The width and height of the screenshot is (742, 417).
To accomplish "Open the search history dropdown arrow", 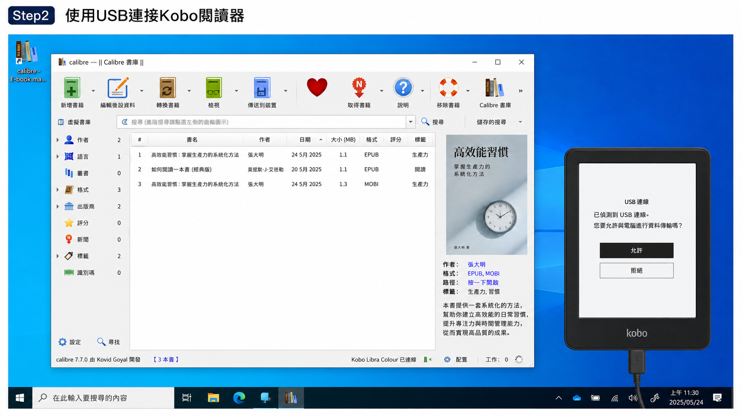I will (x=410, y=122).
